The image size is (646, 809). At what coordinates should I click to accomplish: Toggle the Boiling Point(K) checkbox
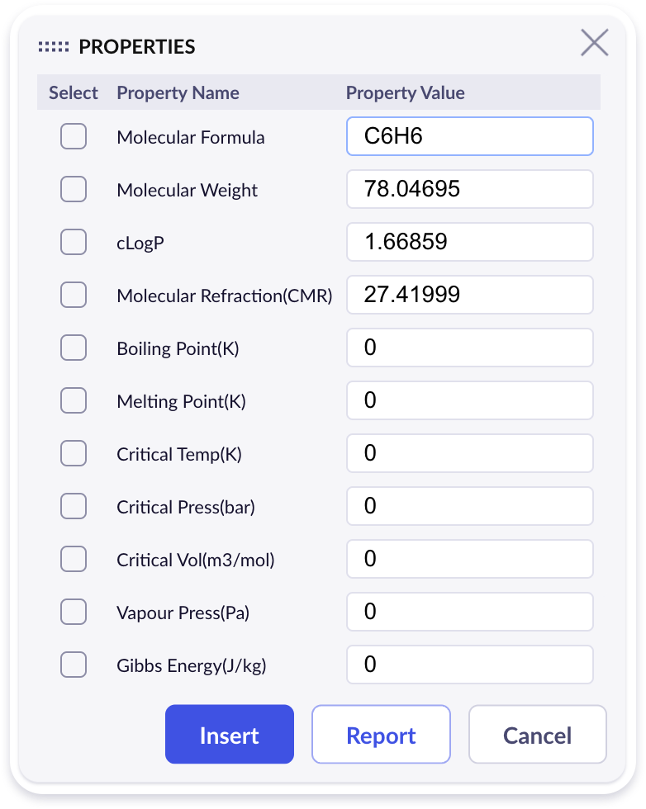[x=74, y=348]
